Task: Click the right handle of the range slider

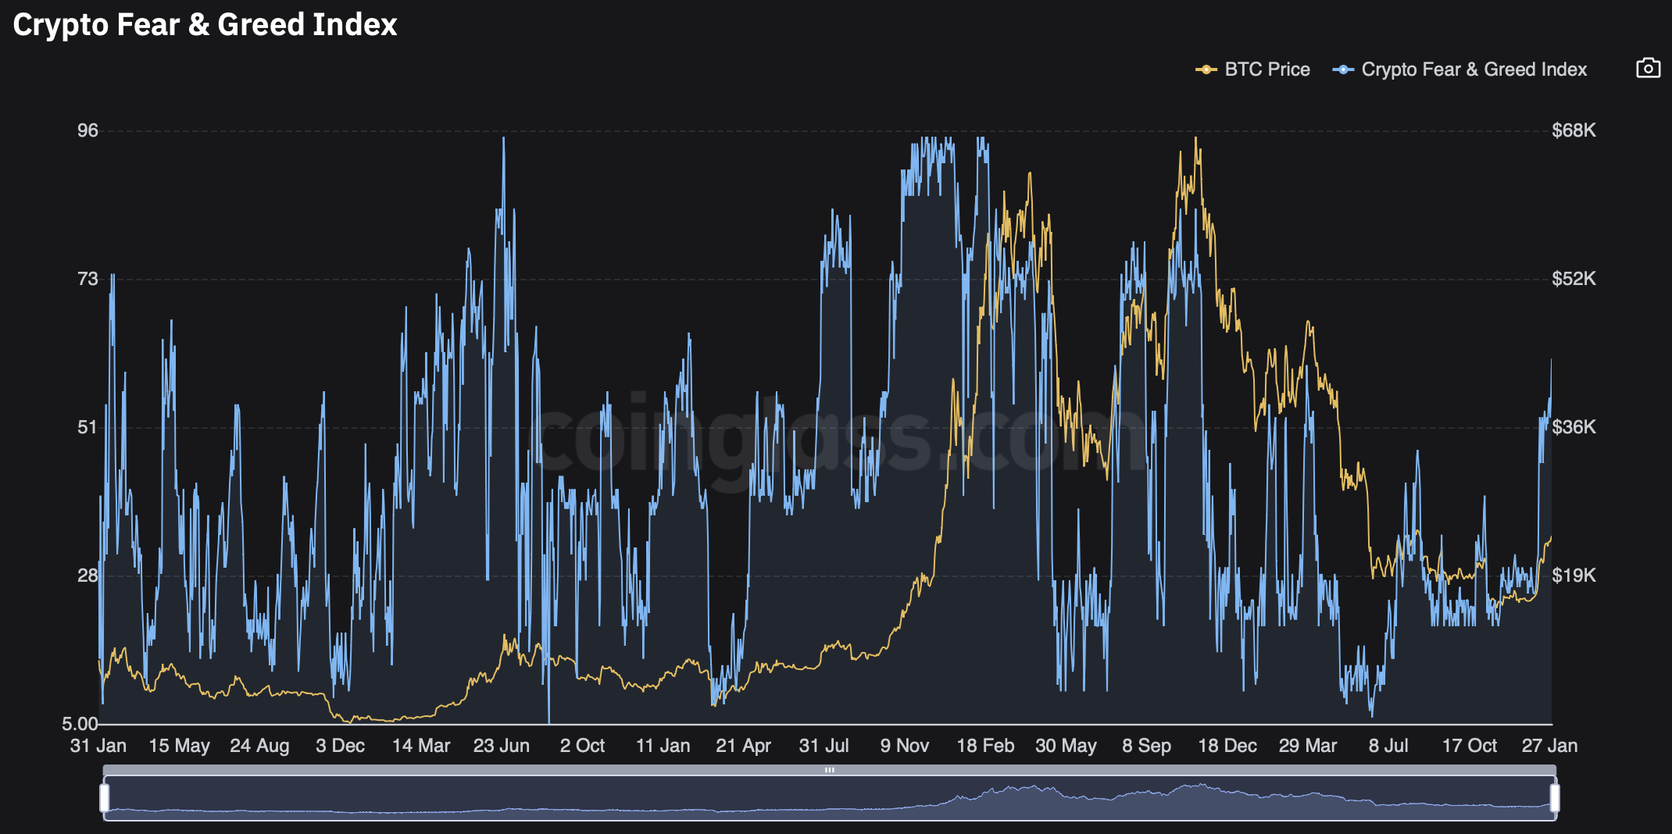Action: 1554,798
